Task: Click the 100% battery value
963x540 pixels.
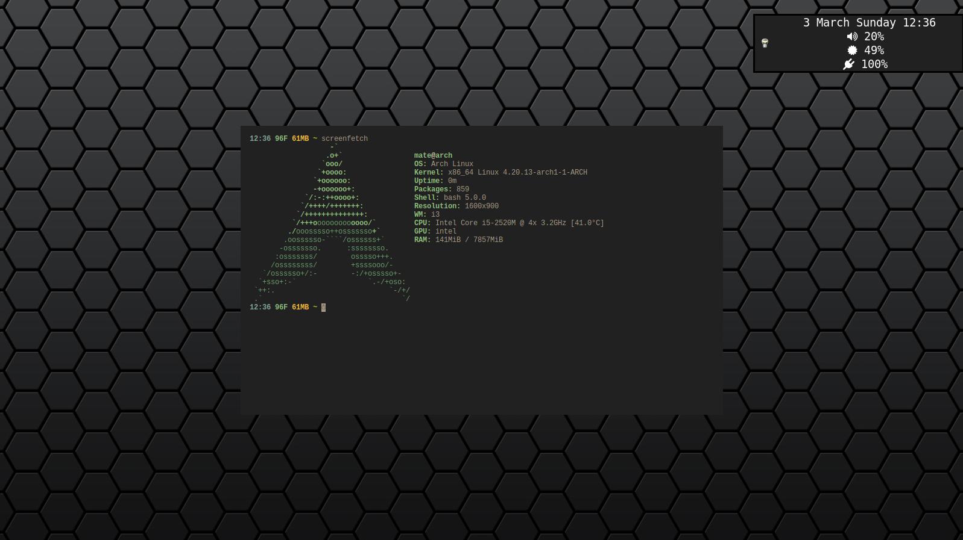Action: [874, 64]
